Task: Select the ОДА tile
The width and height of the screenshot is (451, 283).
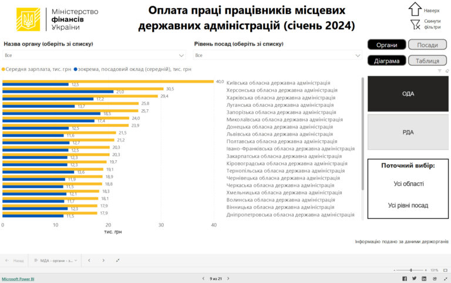Action: [408, 94]
